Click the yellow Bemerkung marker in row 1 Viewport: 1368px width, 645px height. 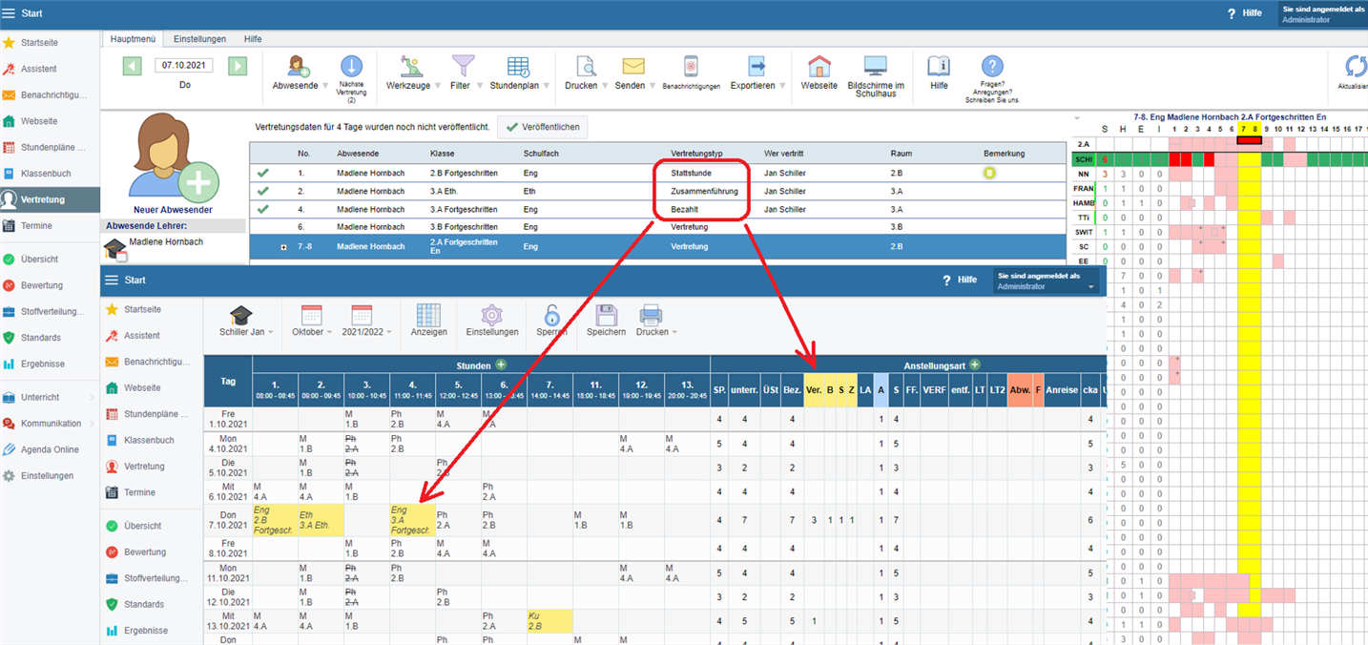click(x=989, y=173)
